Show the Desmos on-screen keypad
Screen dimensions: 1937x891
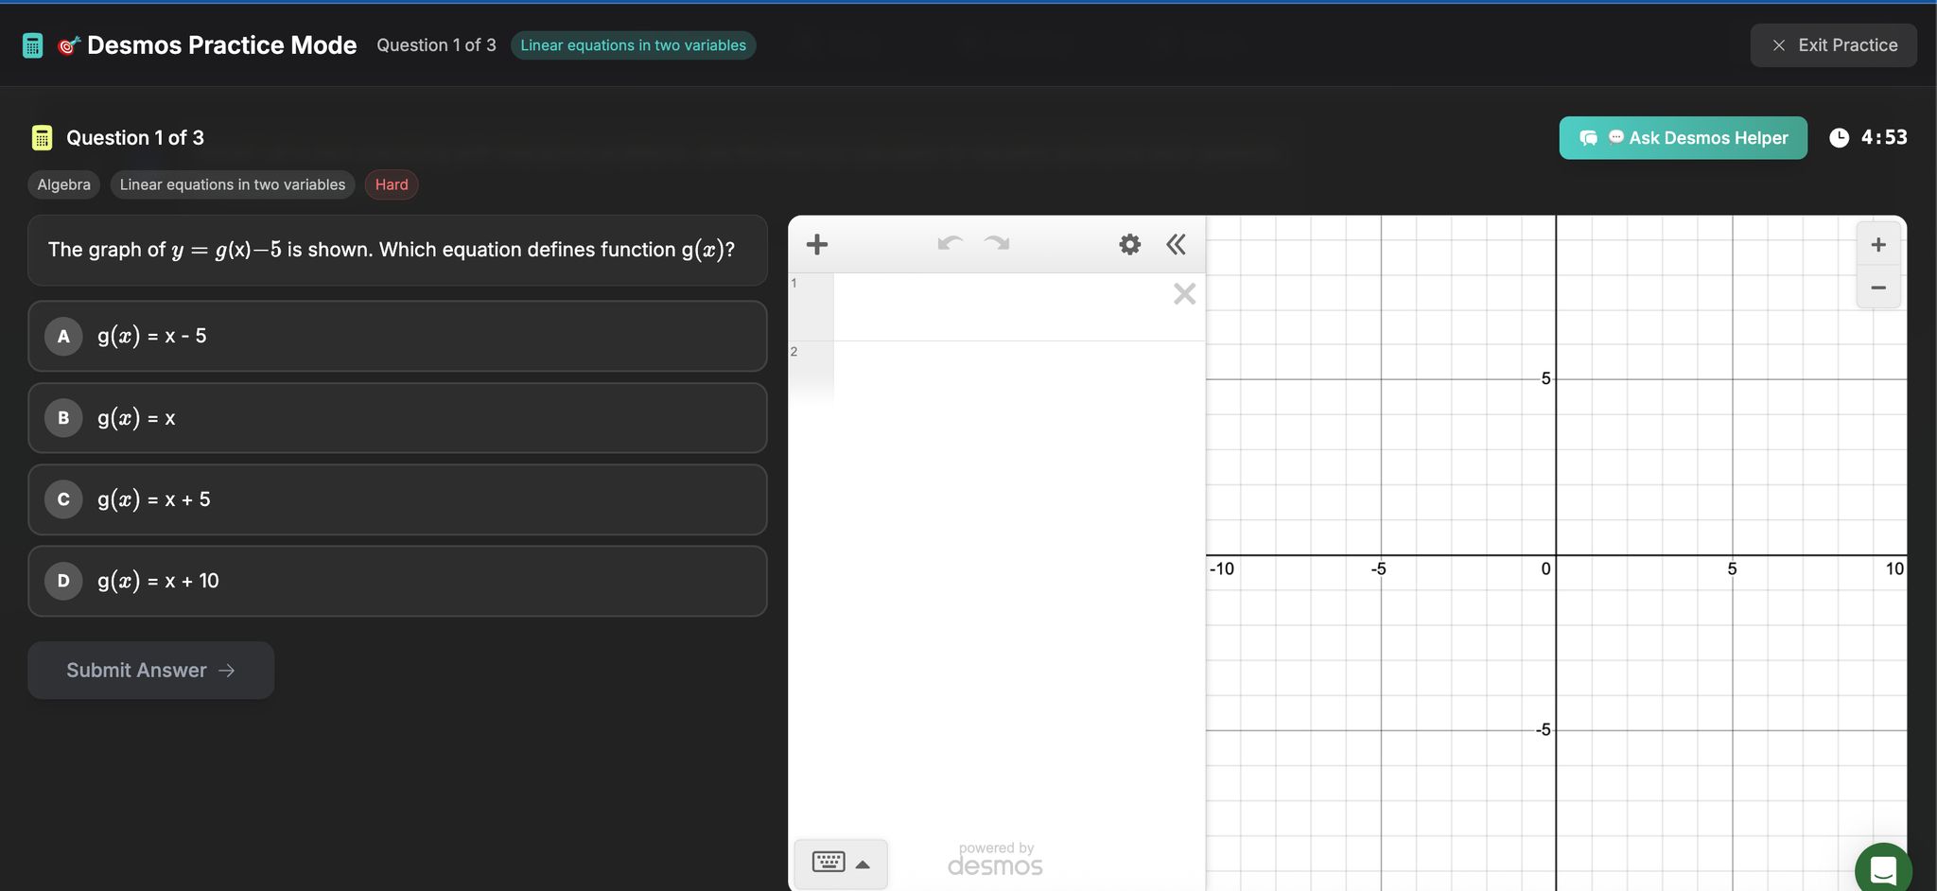[x=840, y=864]
